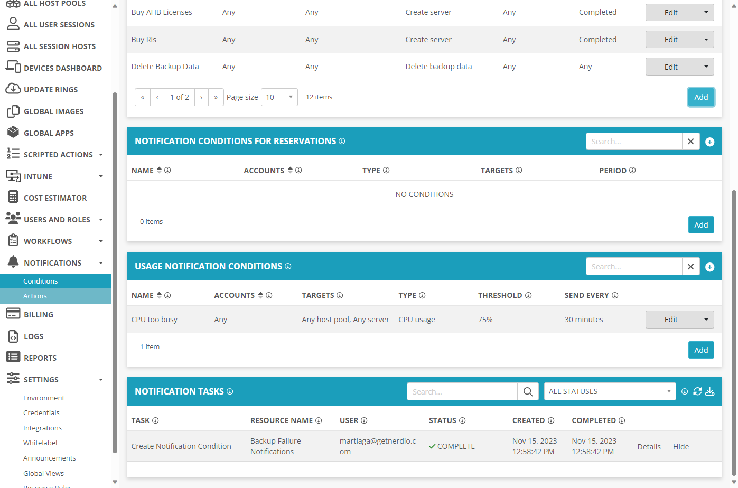Screen dimensions: 738x488
Task: Expand the Scripted Actions menu
Action: 101,155
